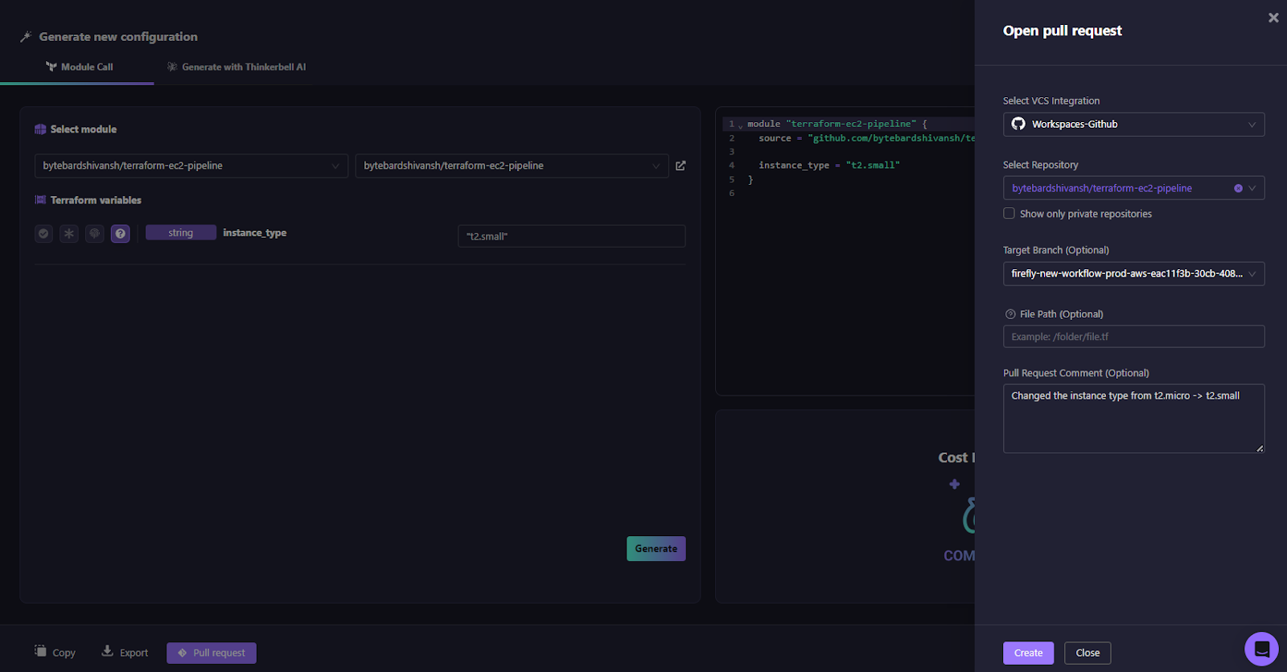This screenshot has width=1287, height=672.
Task: Open the first module selection dropdown
Action: [x=191, y=166]
